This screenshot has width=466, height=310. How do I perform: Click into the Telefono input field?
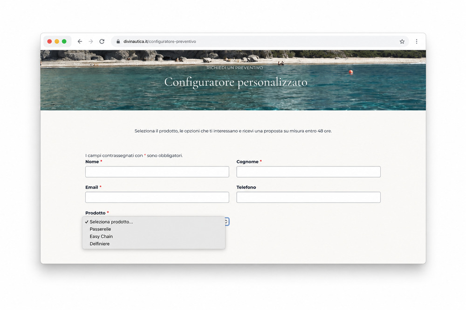pos(308,198)
